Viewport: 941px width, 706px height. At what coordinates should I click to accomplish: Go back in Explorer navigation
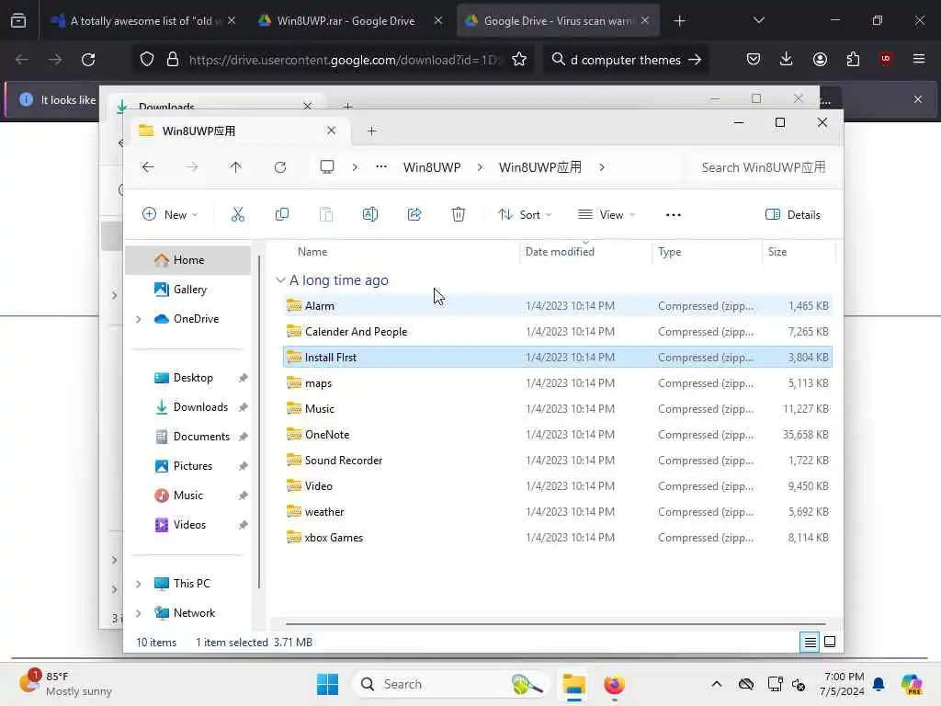click(x=148, y=167)
